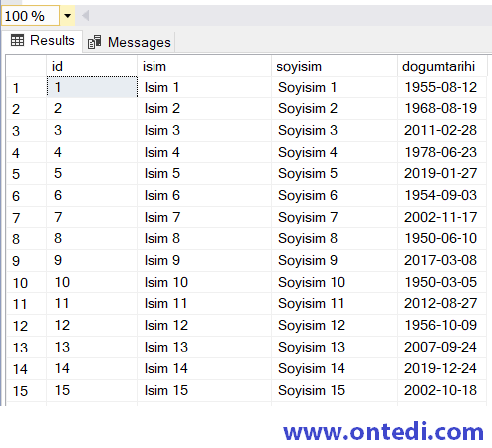Click cell 'Isim 2'
Screen dimensions: 492x448
point(205,109)
